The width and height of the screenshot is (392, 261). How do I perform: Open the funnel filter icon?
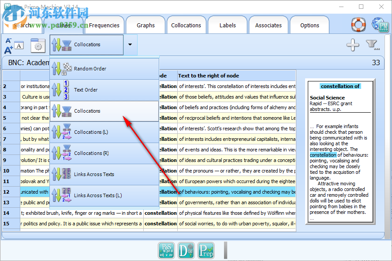coord(373,45)
